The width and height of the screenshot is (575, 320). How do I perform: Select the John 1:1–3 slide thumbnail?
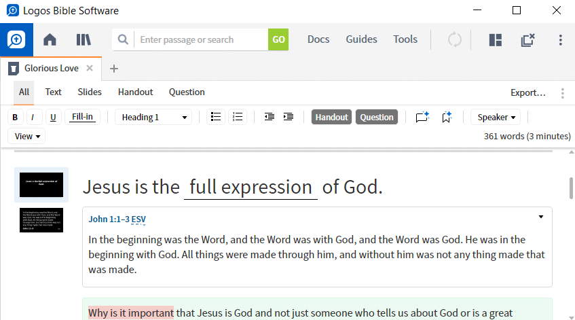(x=41, y=220)
